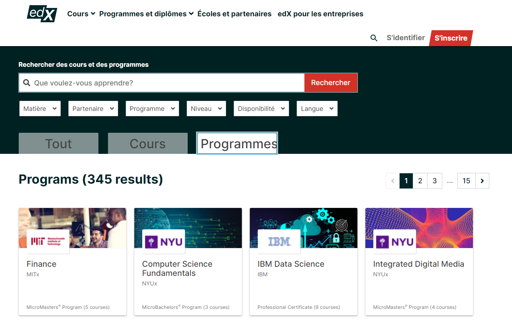
Task: Click the edX logo
Action: click(x=42, y=14)
